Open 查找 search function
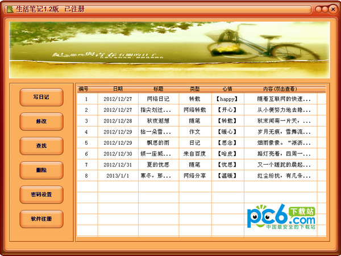 tap(41, 146)
